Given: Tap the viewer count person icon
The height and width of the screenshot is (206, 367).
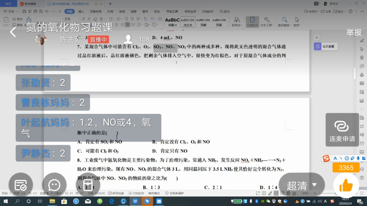Looking at the screenshot, I should 128,39.
